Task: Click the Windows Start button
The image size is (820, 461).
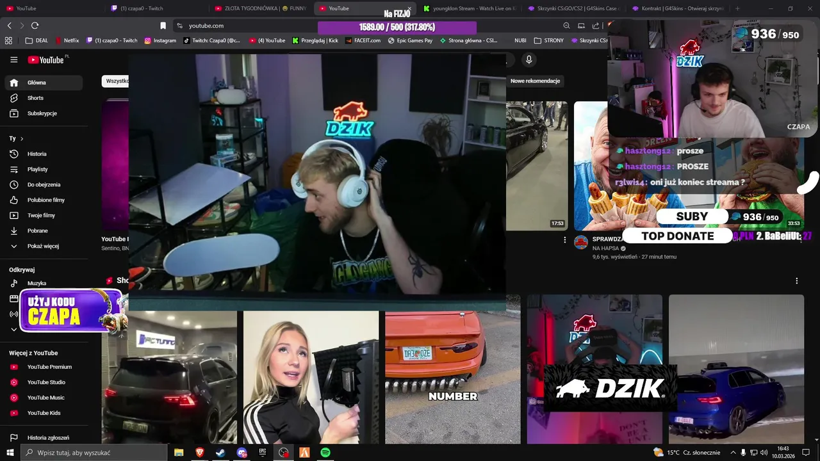Action: coord(11,453)
